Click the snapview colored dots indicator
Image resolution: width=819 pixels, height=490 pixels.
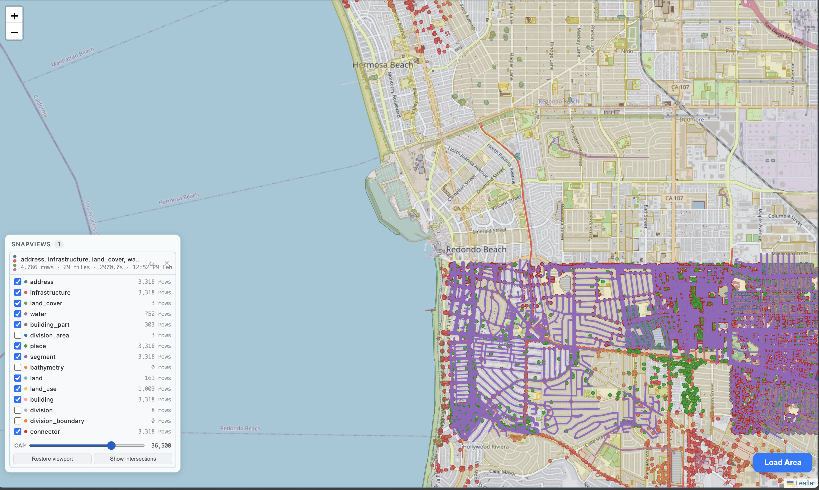[15, 263]
